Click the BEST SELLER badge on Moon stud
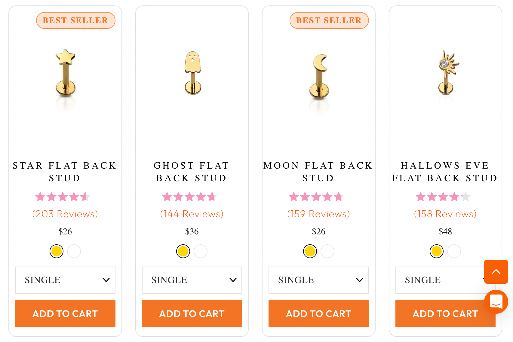The height and width of the screenshot is (342, 513). 329,20
